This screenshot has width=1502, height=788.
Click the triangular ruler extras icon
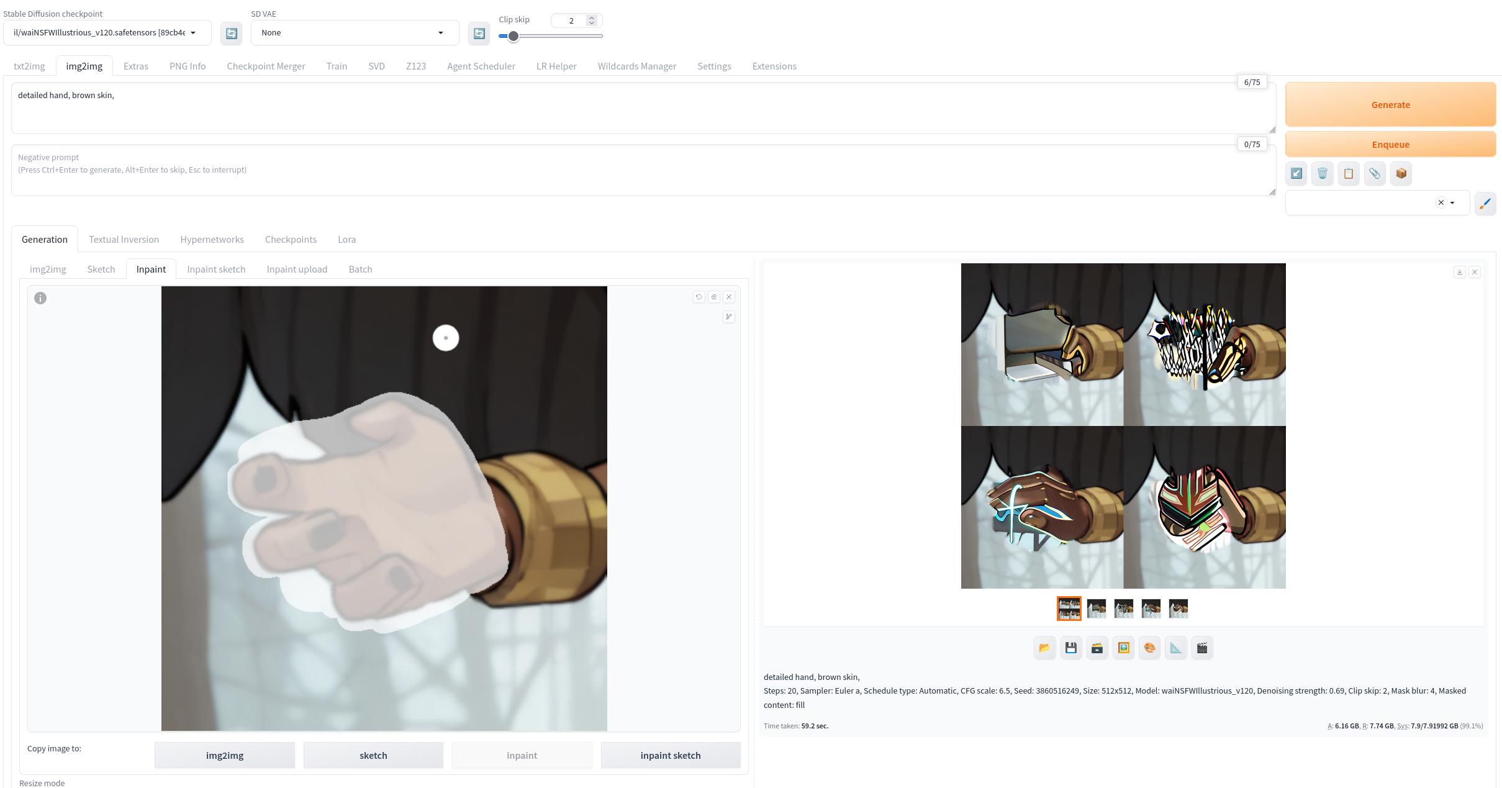pyautogui.click(x=1175, y=648)
